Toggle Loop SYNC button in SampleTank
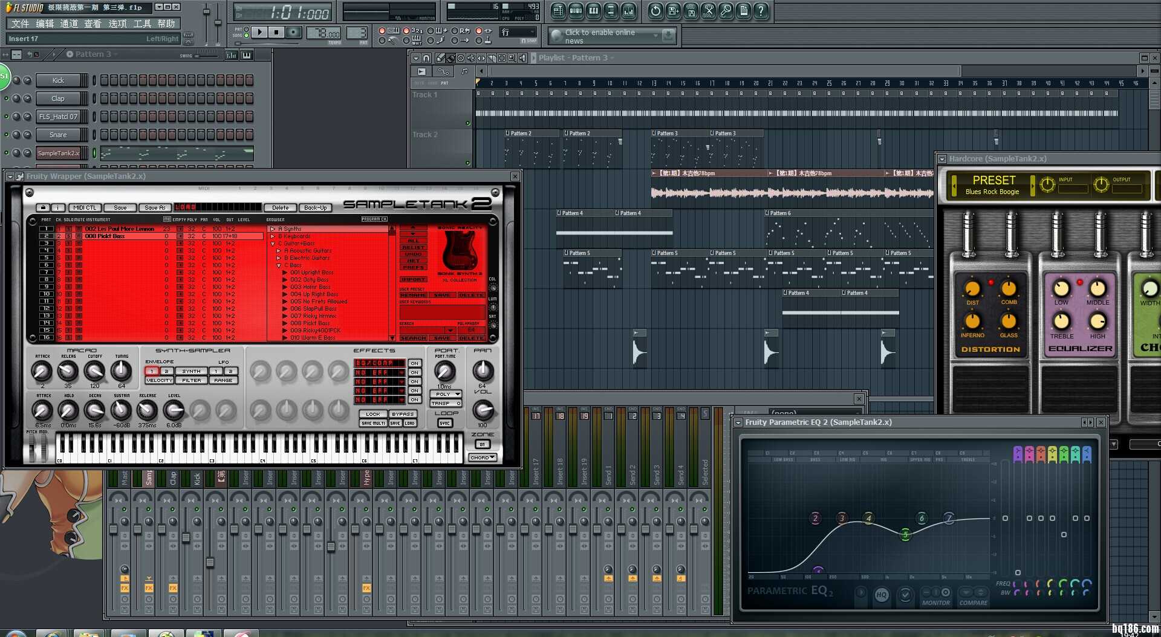The image size is (1161, 637). 445,423
